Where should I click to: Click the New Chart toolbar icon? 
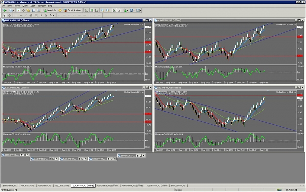[x=4, y=10]
